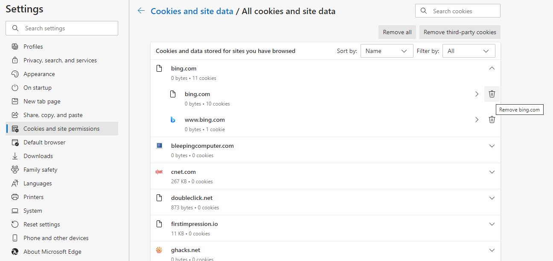Expand the ghacks.net row chevron
553x261 pixels.
492,250
